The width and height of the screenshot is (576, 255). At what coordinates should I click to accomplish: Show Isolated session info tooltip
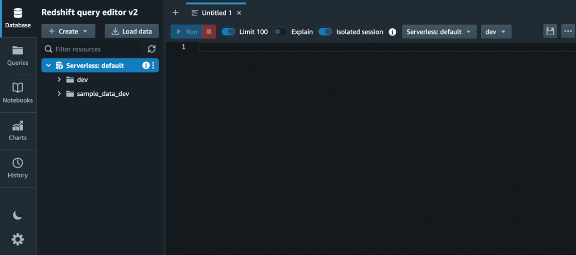coord(392,32)
